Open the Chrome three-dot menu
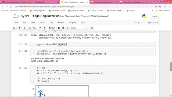 pos(169,6)
